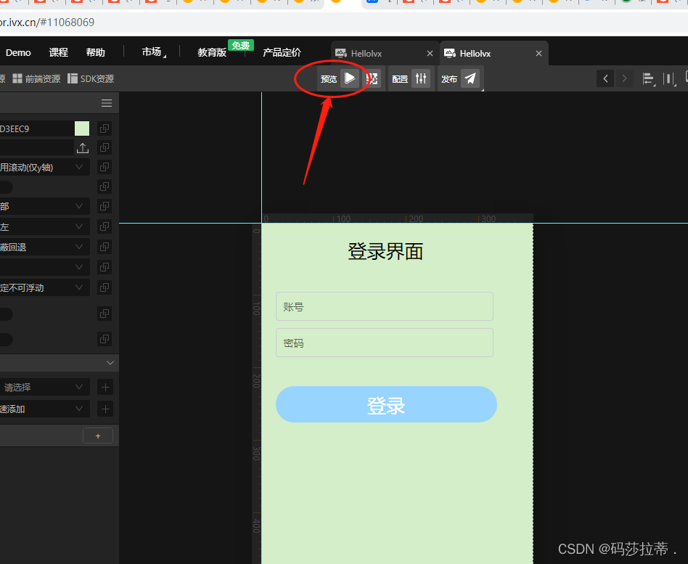688x564 pixels.
Task: Click the 预览 play icon to preview
Action: tap(349, 78)
